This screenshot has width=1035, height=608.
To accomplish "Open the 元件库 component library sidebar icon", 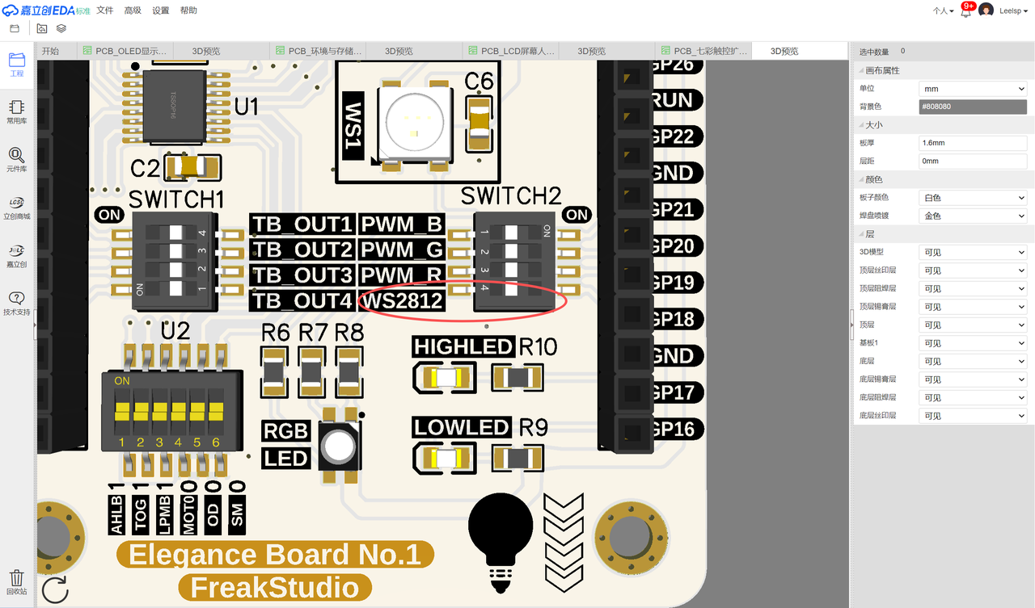I will click(17, 160).
